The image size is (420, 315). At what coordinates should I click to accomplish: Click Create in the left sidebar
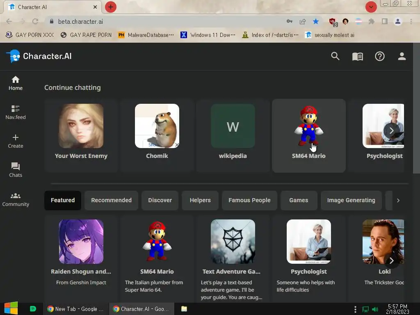tap(16, 141)
